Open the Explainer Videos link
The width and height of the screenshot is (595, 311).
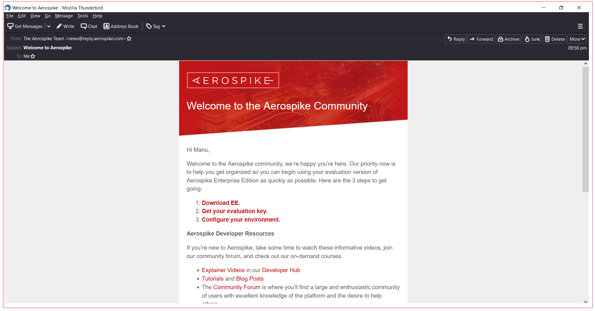(223, 270)
